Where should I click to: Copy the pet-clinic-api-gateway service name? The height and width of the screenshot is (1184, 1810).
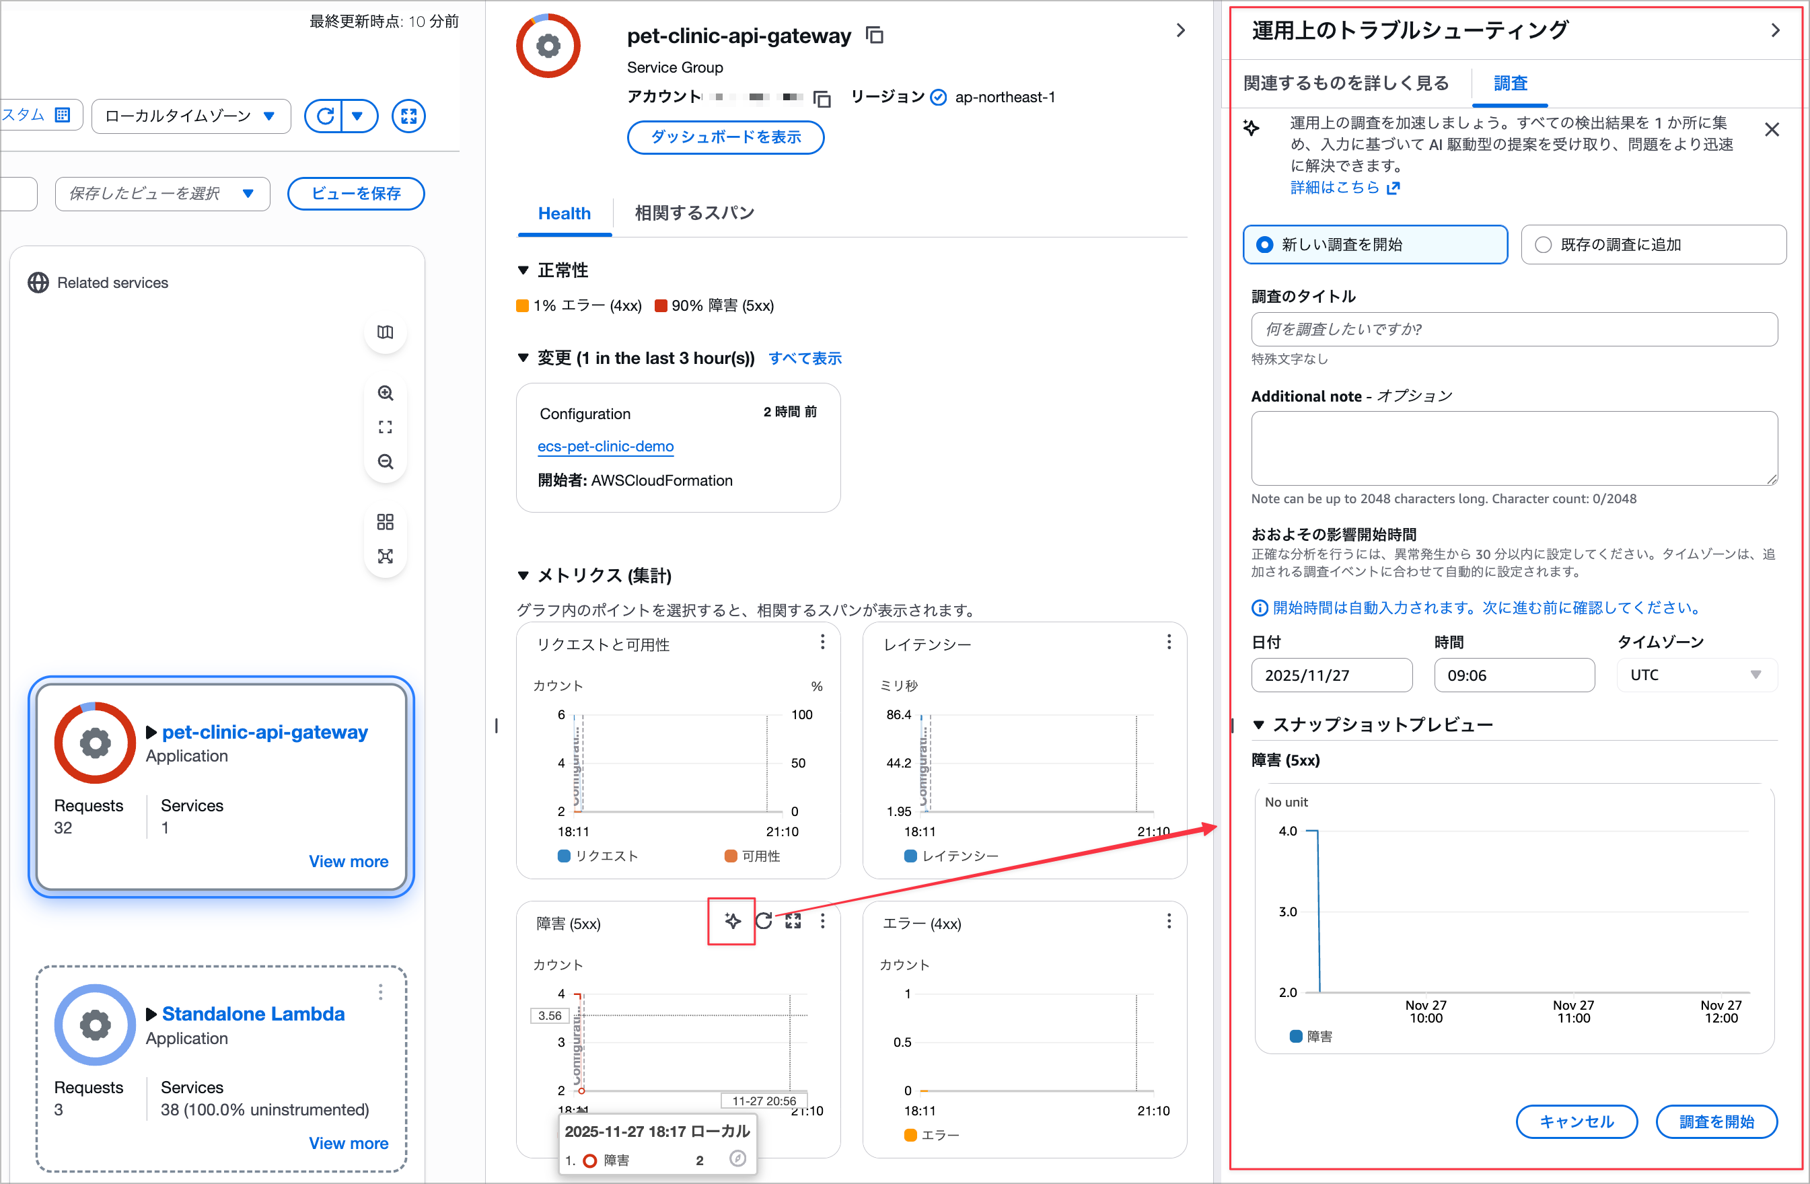[x=875, y=36]
